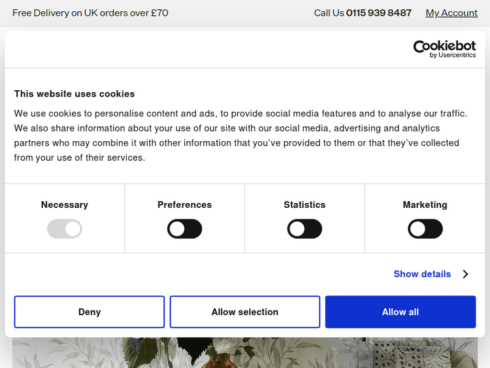The image size is (490, 368).
Task: Click the Marketing category label
Action: [x=425, y=205]
